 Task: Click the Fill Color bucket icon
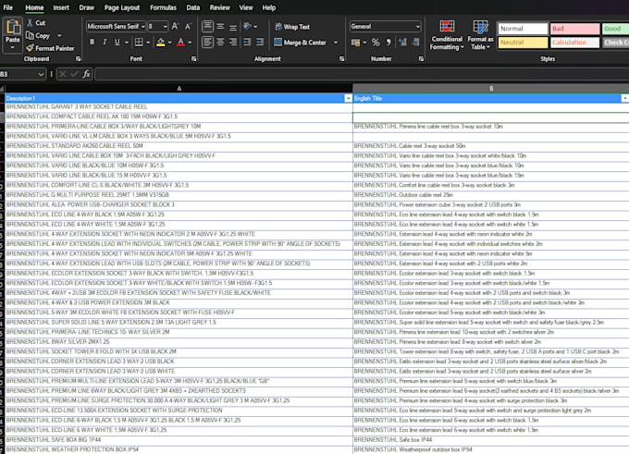pos(160,43)
